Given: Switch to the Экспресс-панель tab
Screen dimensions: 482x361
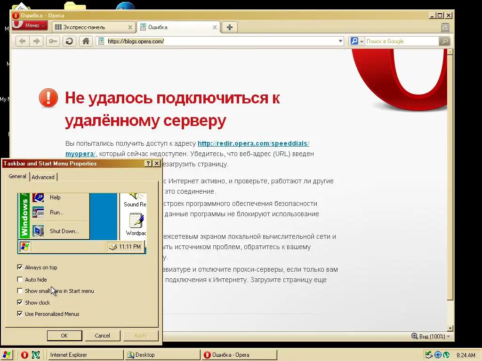Looking at the screenshot, I should click(94, 27).
